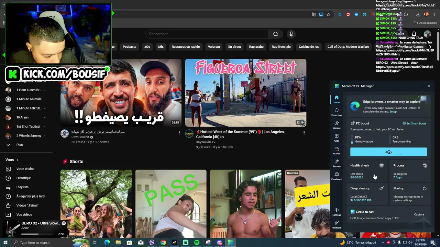Open Restore in PC Manager sidebar
The width and height of the screenshot is (440, 247).
(337, 163)
